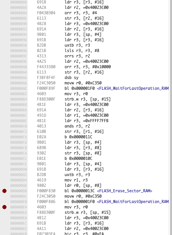
Task: Click address 08000098
Action: (x=18, y=45)
